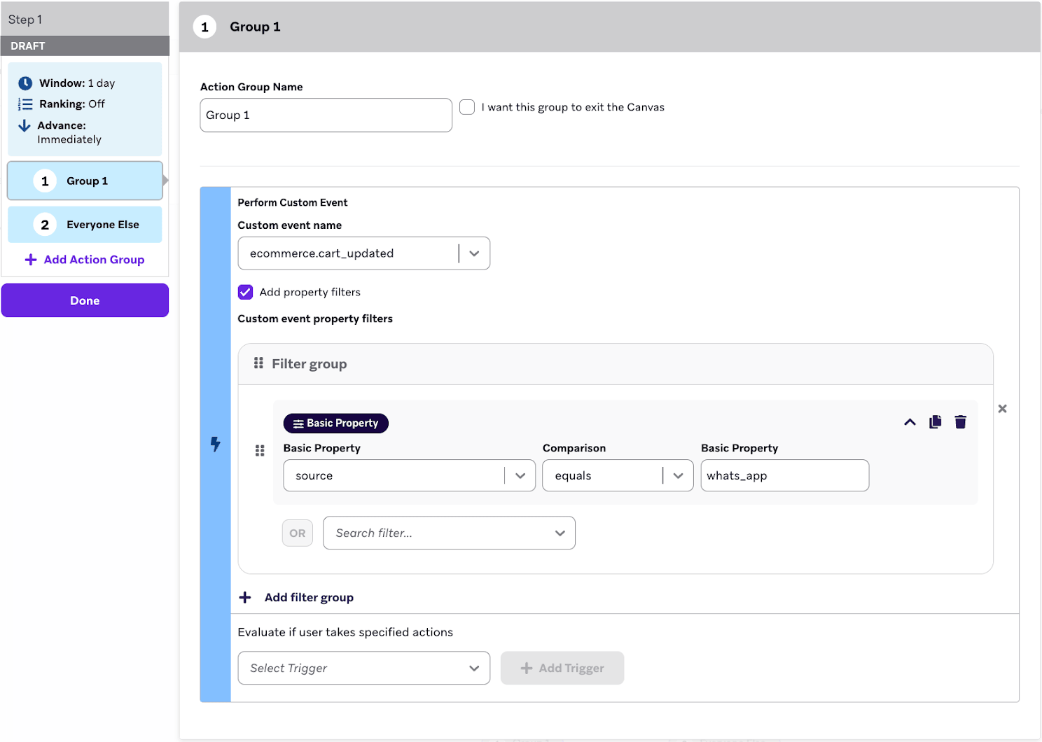This screenshot has width=1042, height=742.
Task: Click the drag handle beside Filter group
Action: (x=259, y=363)
